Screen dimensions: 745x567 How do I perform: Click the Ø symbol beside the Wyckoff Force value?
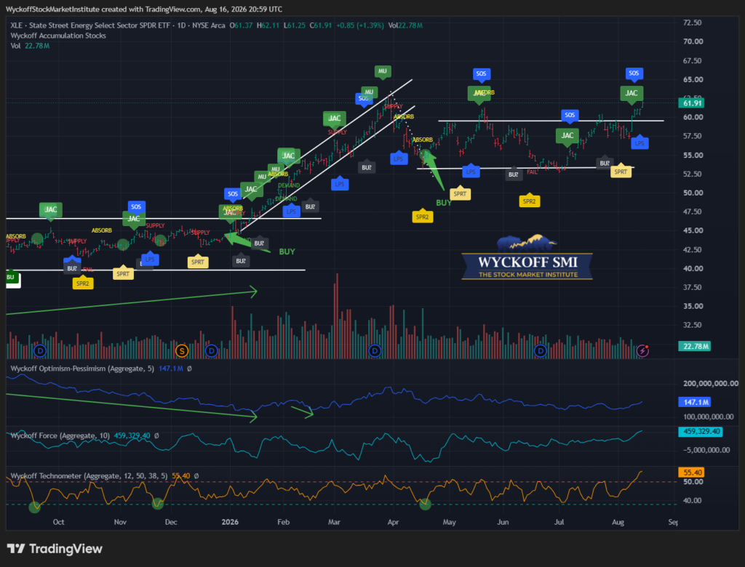point(156,435)
